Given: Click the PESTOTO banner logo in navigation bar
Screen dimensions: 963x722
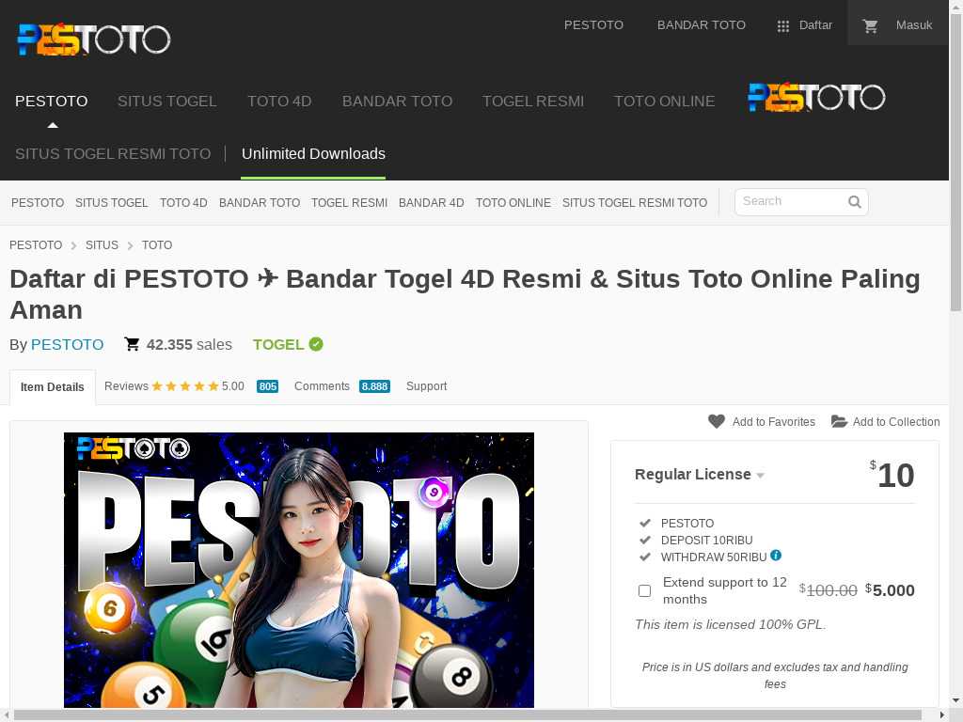Looking at the screenshot, I should click(816, 98).
